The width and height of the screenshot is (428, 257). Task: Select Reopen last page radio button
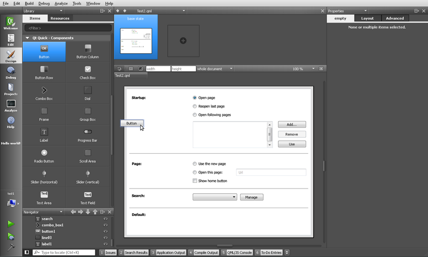click(x=195, y=106)
